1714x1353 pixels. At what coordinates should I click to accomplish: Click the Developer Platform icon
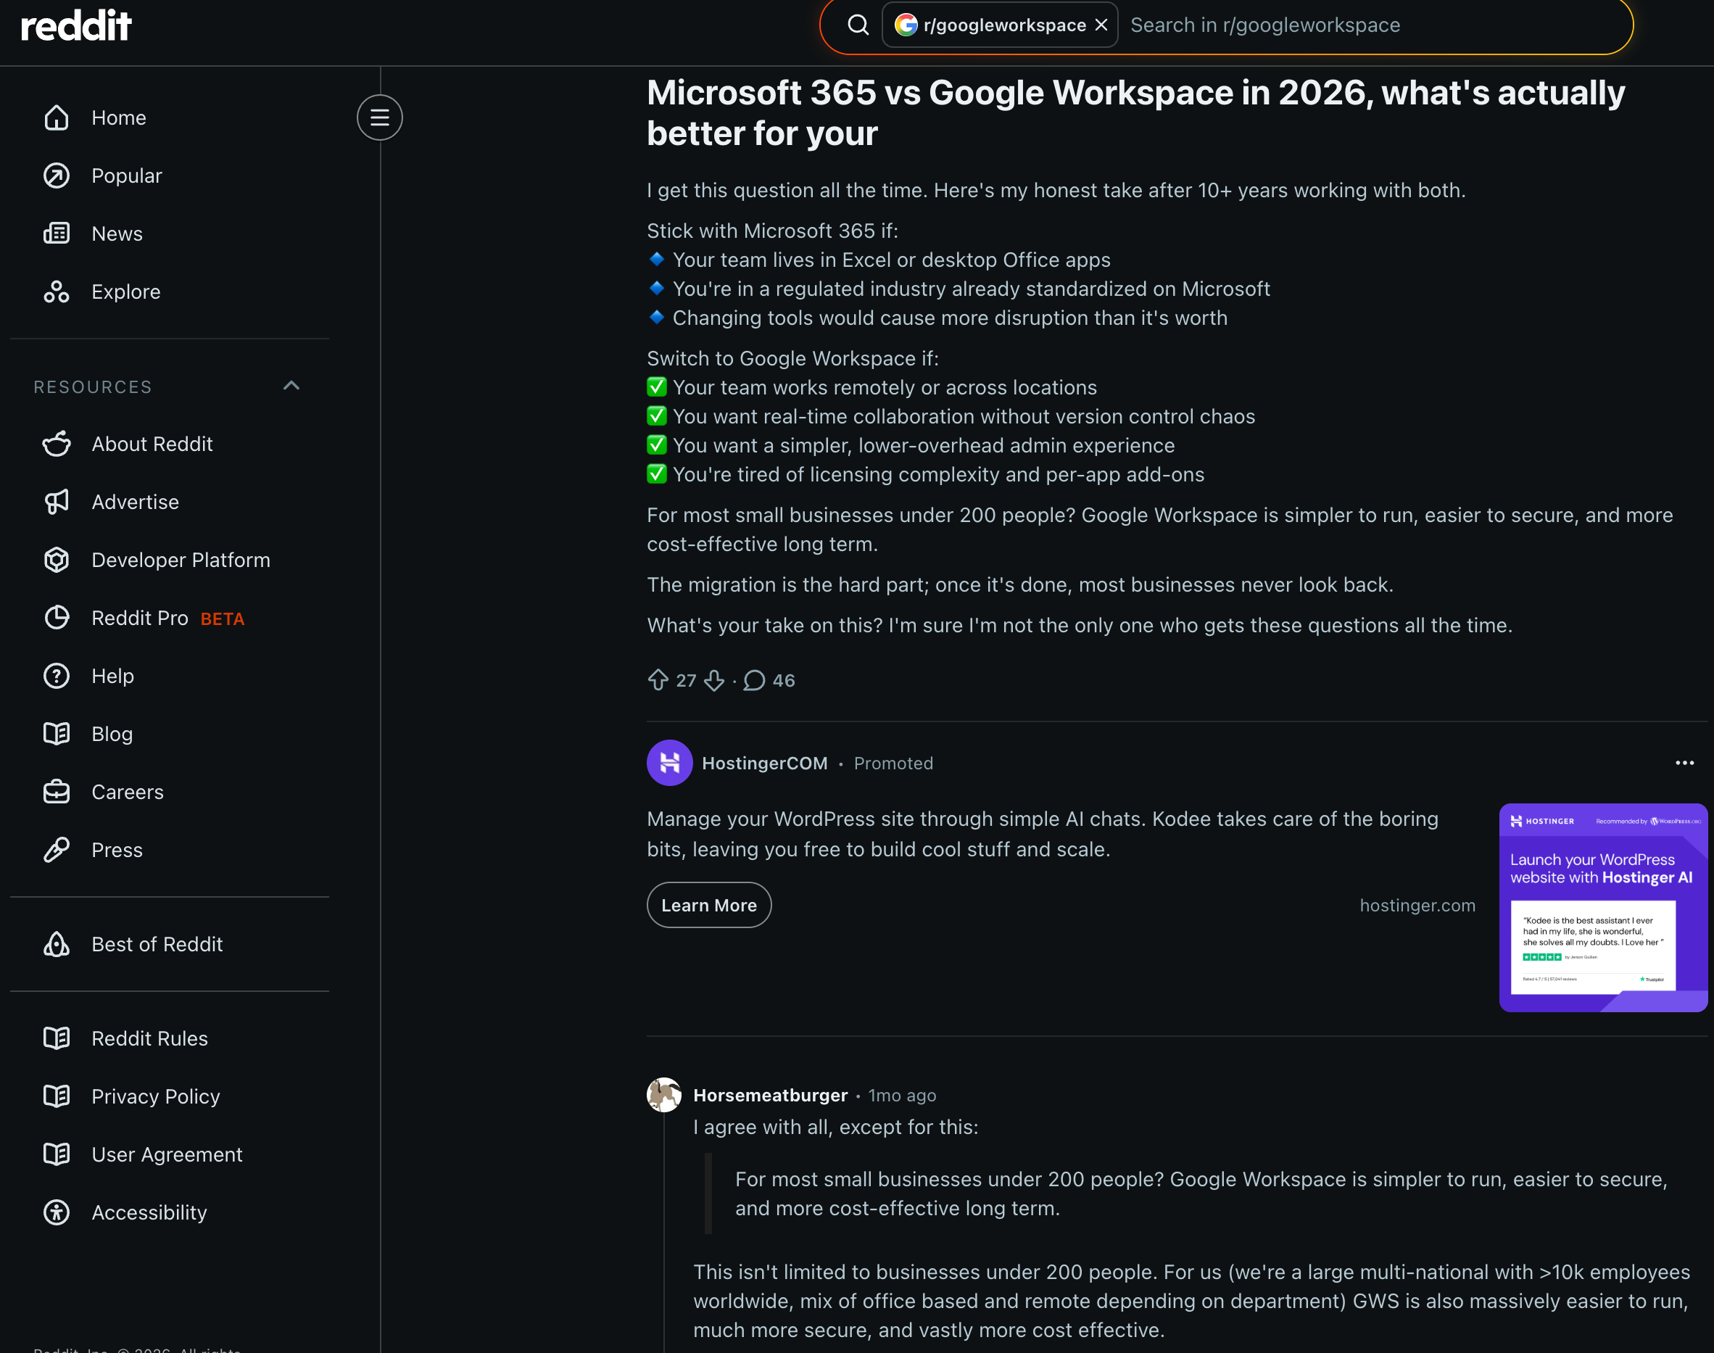pyautogui.click(x=57, y=559)
